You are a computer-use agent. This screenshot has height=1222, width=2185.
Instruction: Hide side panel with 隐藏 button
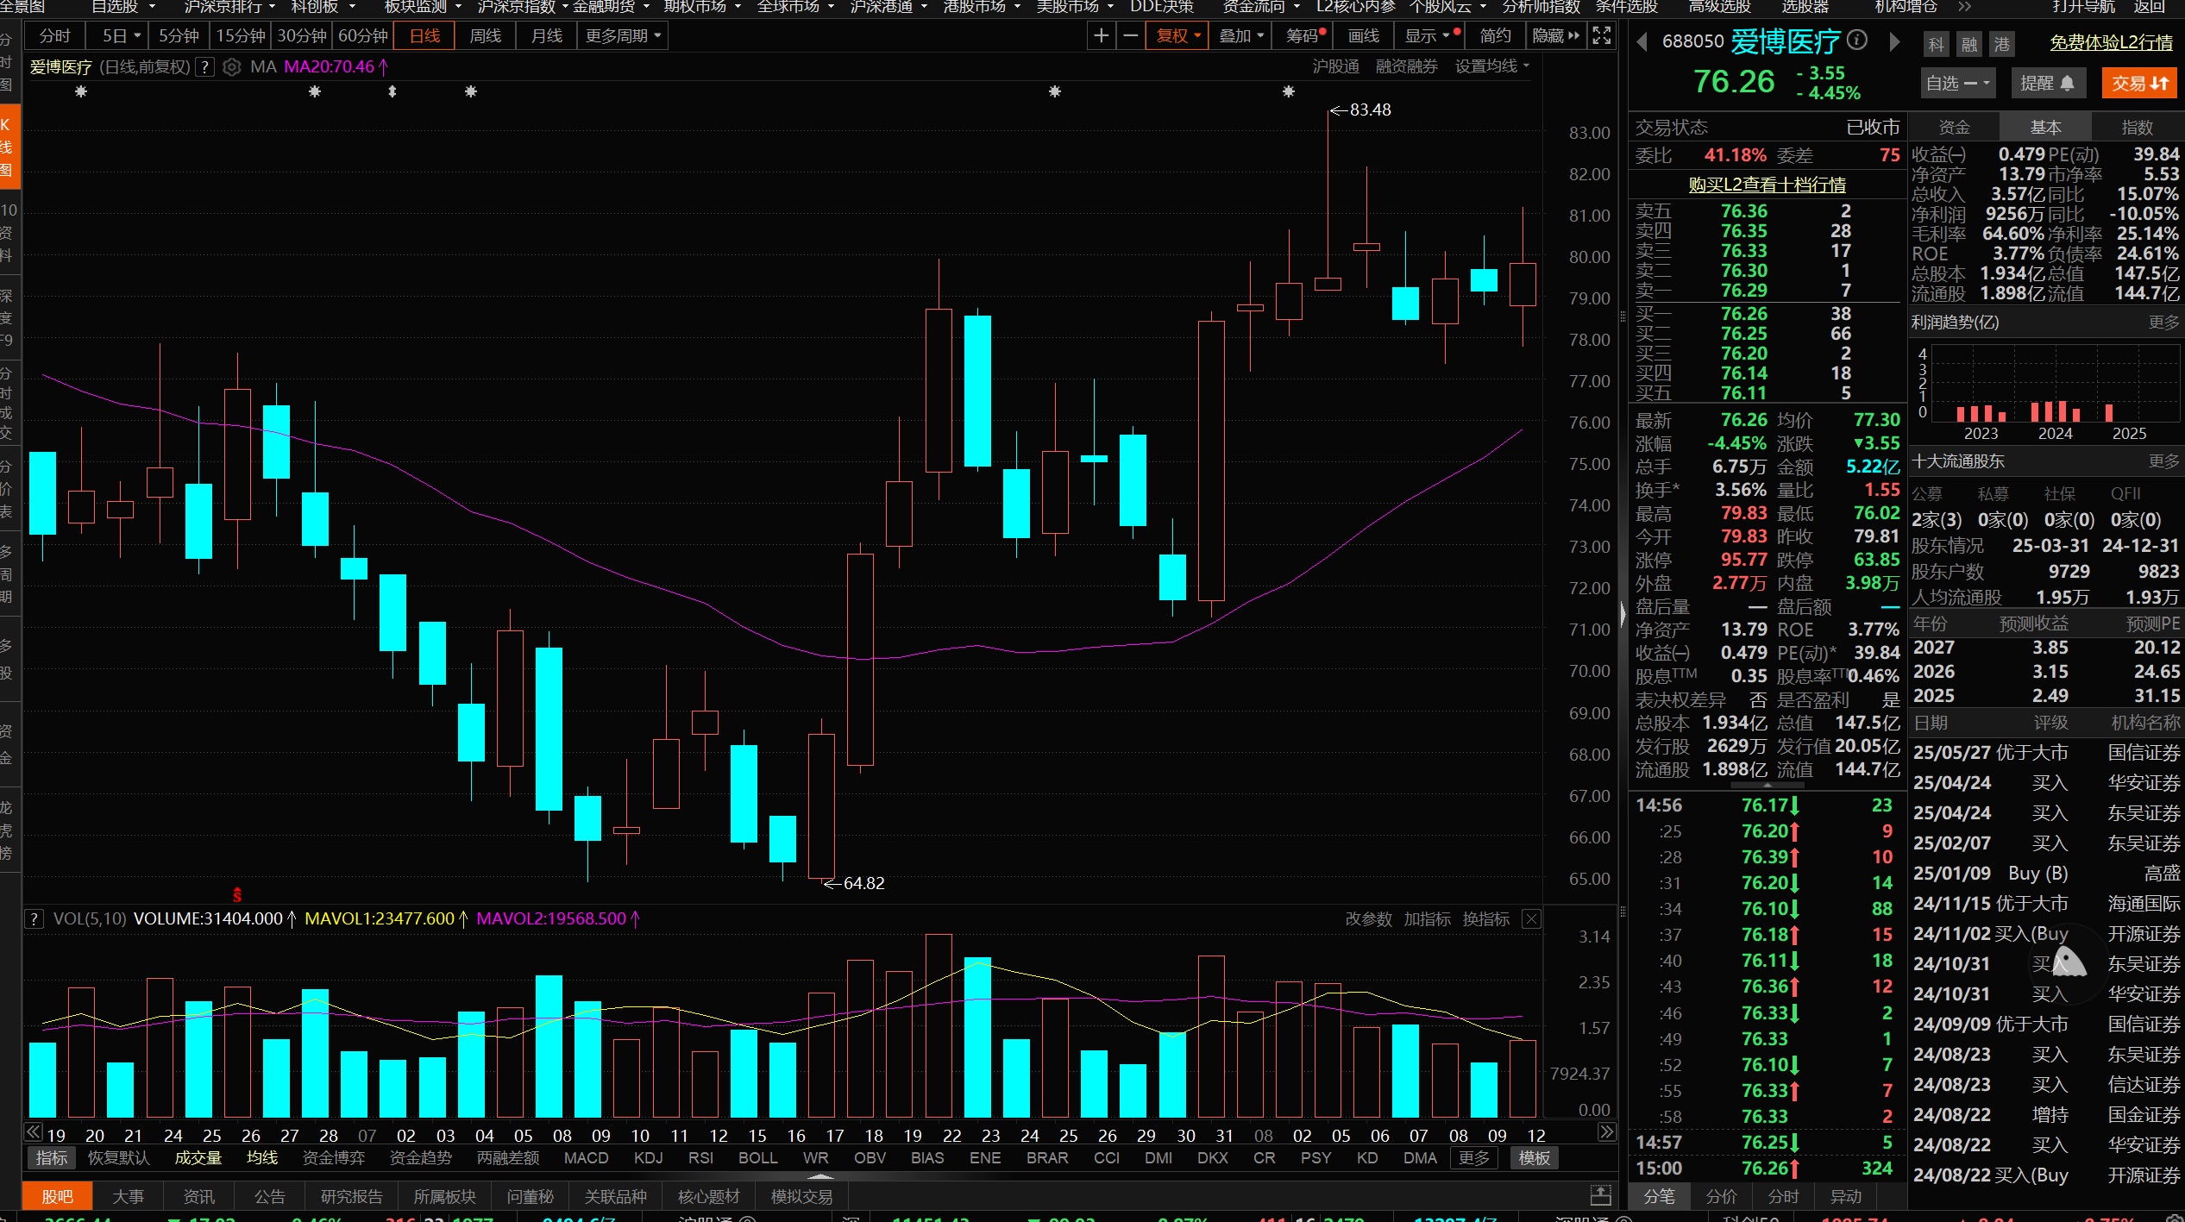point(1555,36)
